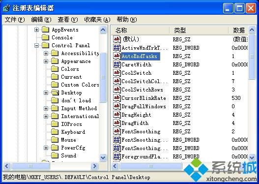
Task: Click the tree pane scroll up arrow
Action: 103,30
